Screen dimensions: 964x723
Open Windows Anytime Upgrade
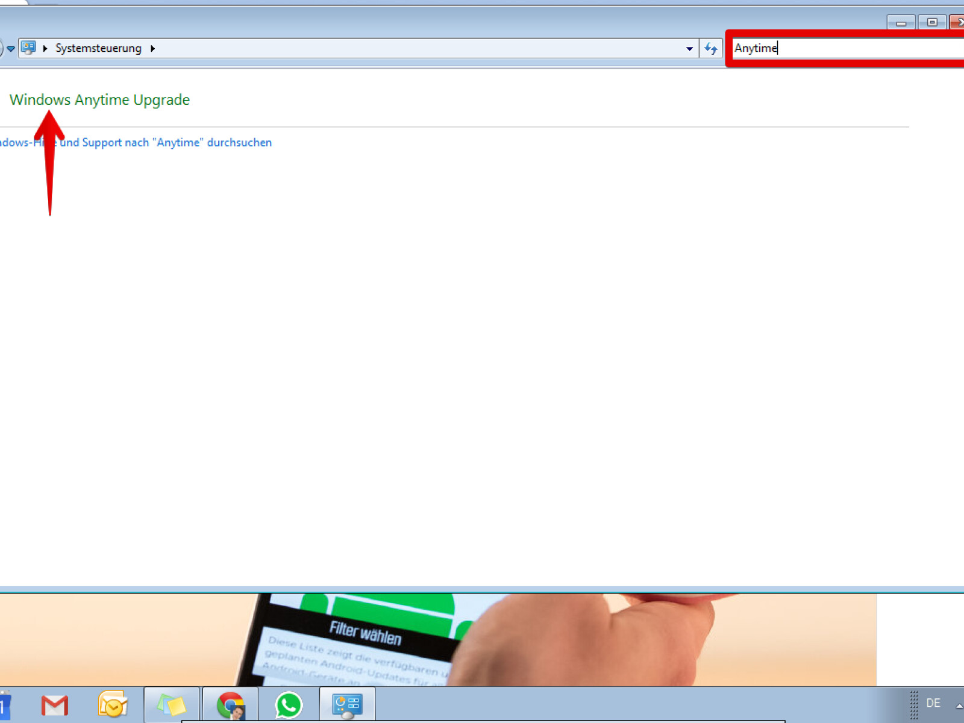point(99,100)
